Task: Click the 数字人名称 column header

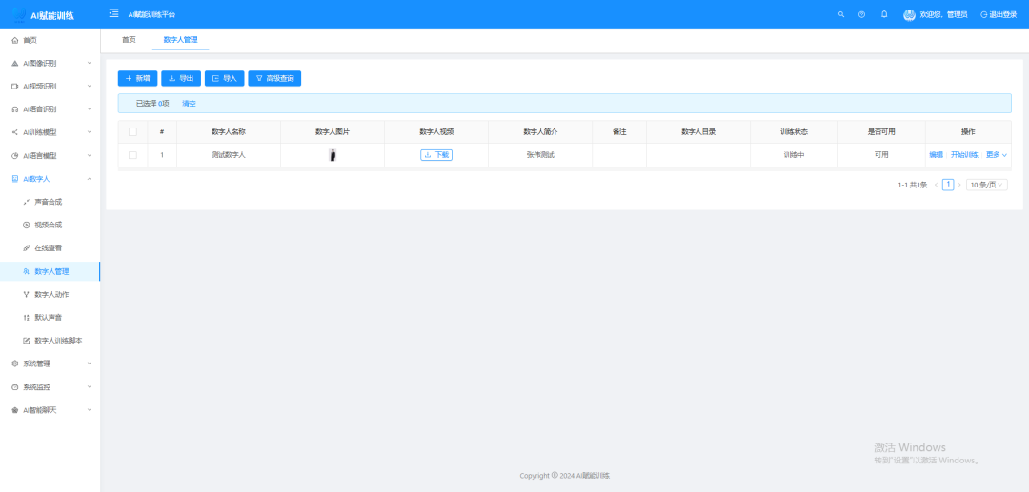Action: [229, 131]
